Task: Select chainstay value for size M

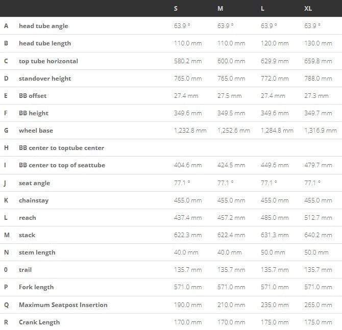Action: tap(231, 200)
